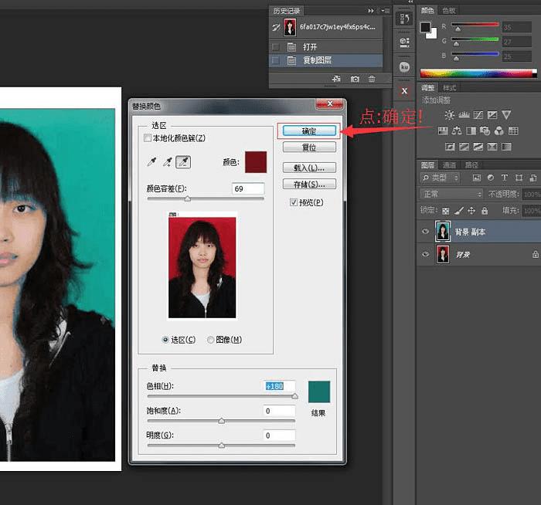Click the delete state trash icon in History

pyautogui.click(x=372, y=79)
